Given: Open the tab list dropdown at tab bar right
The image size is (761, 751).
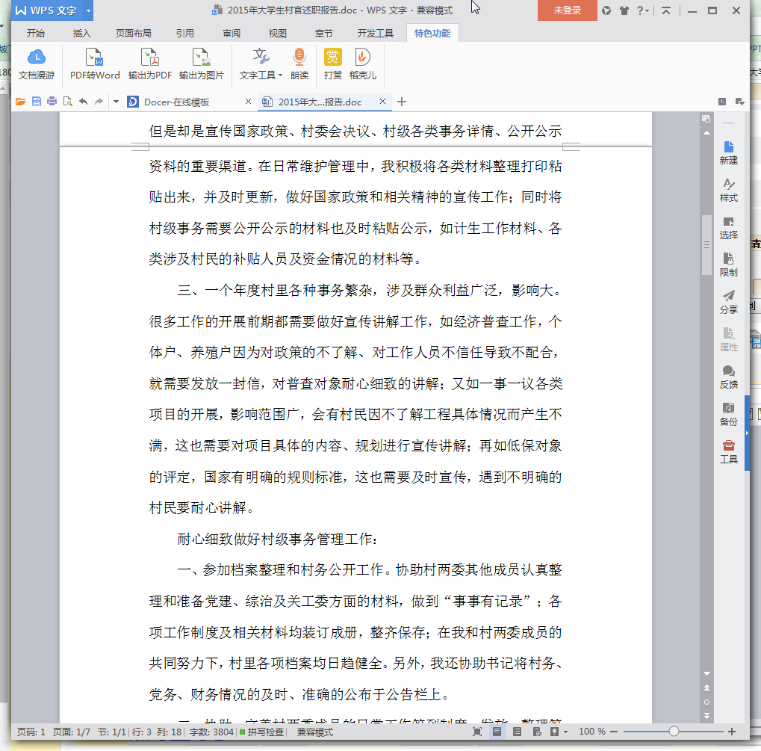Looking at the screenshot, I should click(739, 102).
